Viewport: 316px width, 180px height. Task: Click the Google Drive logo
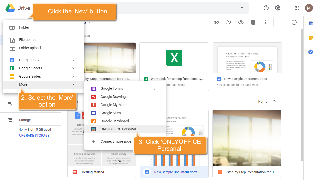click(10, 8)
